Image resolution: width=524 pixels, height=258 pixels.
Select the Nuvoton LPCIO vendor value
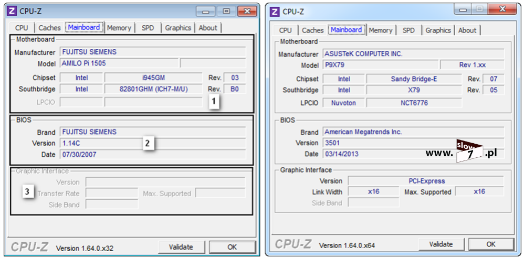(x=343, y=103)
